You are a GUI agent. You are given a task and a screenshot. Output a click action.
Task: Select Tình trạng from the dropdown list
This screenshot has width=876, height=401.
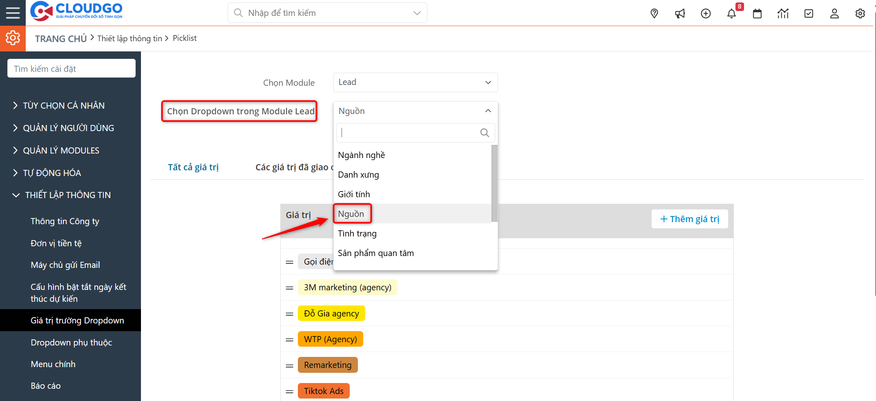point(357,234)
